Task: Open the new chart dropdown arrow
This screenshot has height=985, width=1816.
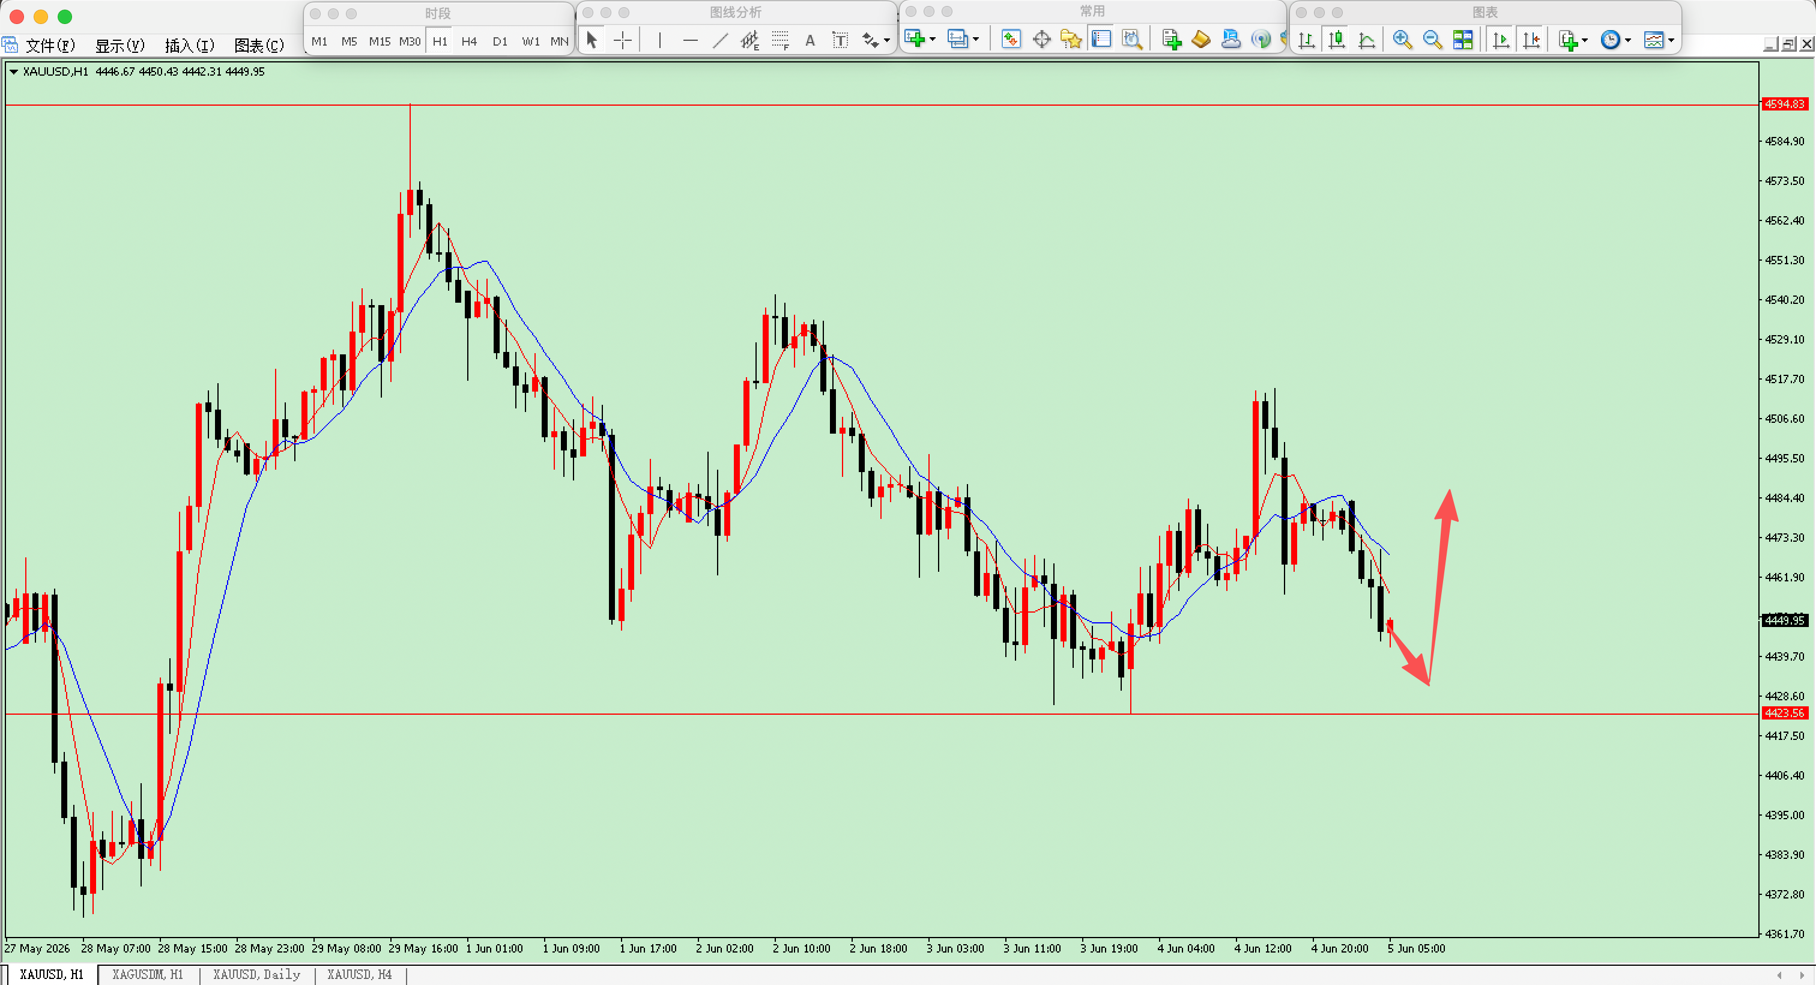Action: 933,40
